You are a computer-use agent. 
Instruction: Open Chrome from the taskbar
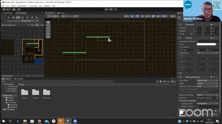pos(39,121)
